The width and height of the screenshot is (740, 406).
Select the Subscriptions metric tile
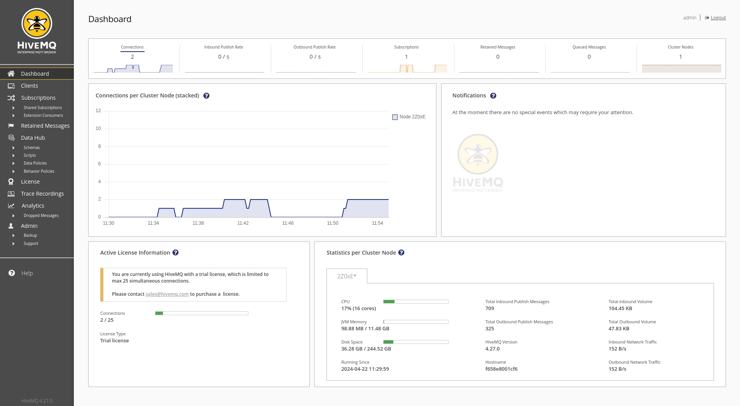click(406, 58)
